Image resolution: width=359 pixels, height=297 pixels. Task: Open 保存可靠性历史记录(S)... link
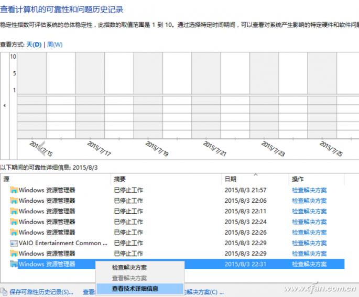(x=41, y=292)
